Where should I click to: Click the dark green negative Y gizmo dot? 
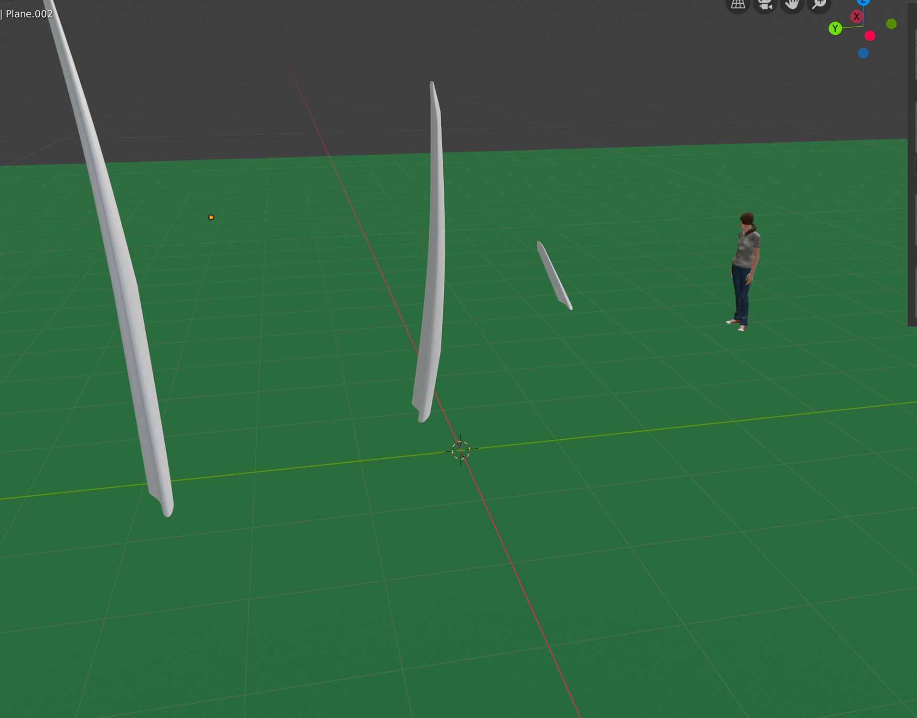891,24
